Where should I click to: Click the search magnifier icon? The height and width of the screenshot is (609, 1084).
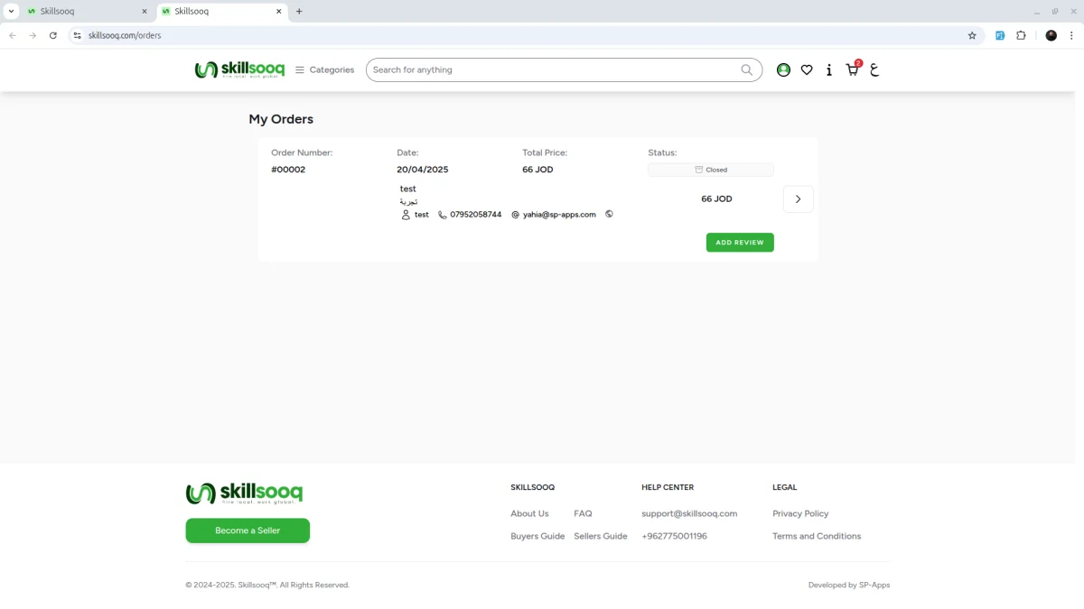(x=747, y=69)
